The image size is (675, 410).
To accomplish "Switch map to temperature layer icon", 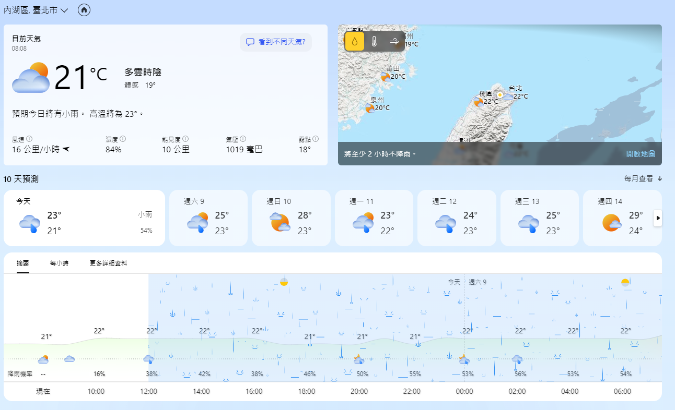I will (374, 41).
